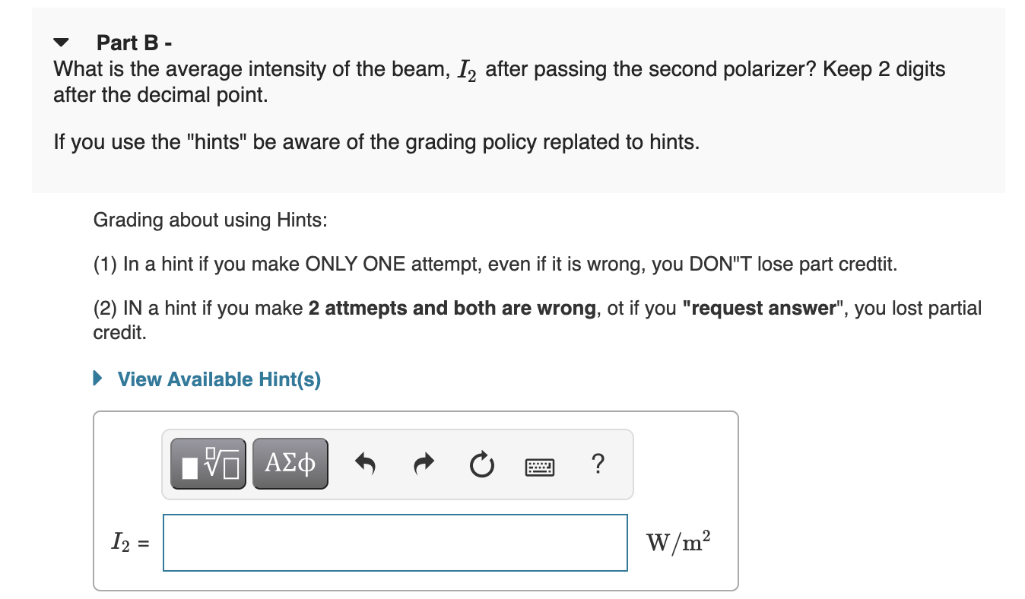Click the question mark help icon
Screen dimensions: 1025x599
[x=598, y=463]
